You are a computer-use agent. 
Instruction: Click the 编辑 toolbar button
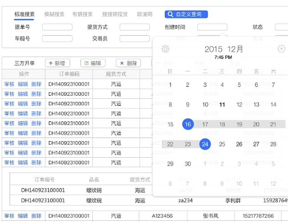[93, 63]
